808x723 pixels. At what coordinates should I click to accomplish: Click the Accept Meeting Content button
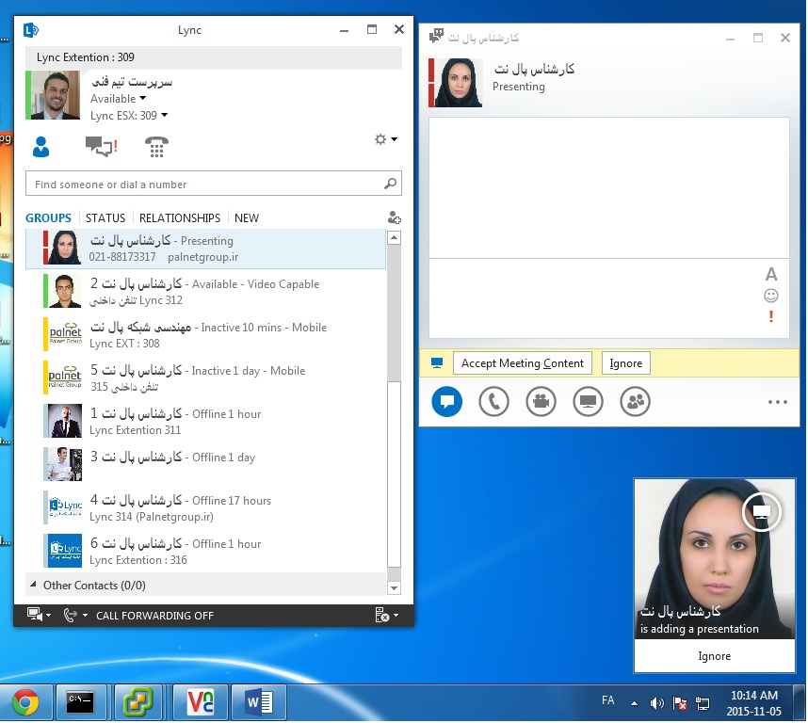tap(523, 363)
